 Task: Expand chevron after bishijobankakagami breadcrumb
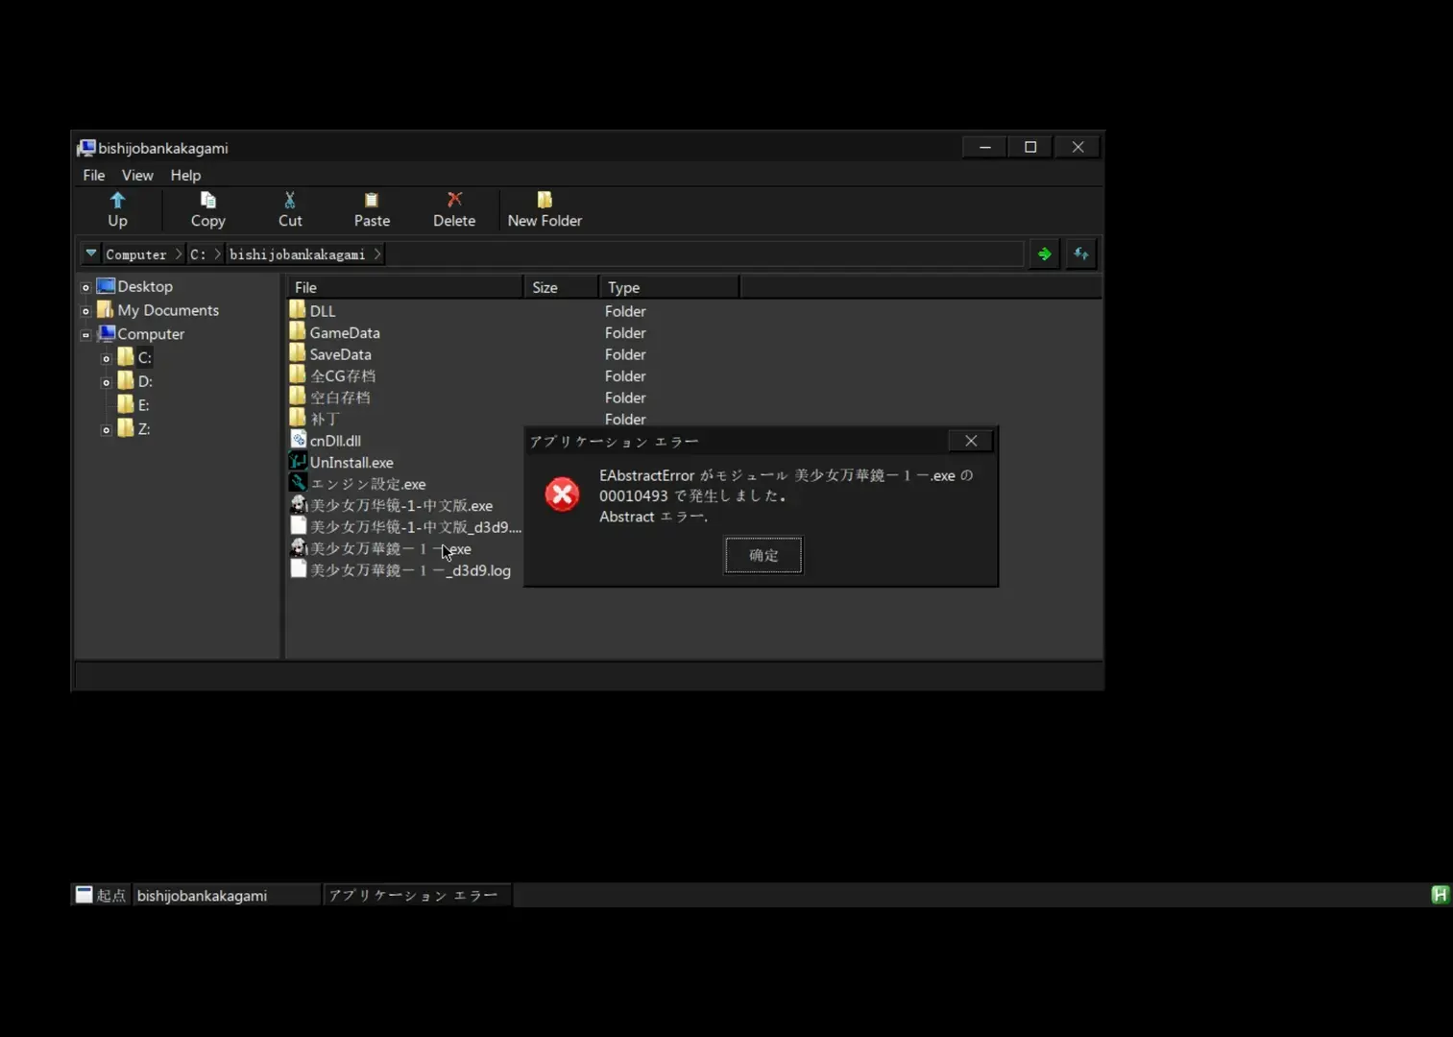click(377, 254)
